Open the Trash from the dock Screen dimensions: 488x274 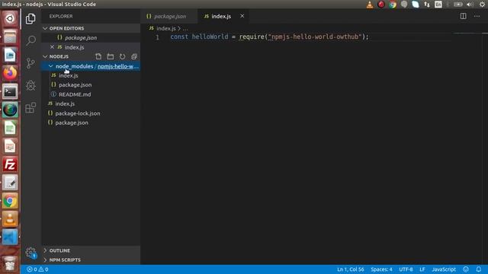click(x=10, y=263)
